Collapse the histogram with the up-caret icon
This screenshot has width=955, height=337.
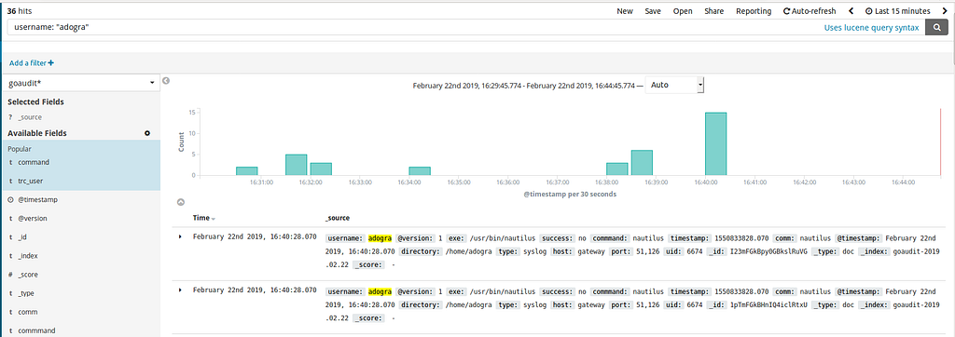pyautogui.click(x=180, y=202)
